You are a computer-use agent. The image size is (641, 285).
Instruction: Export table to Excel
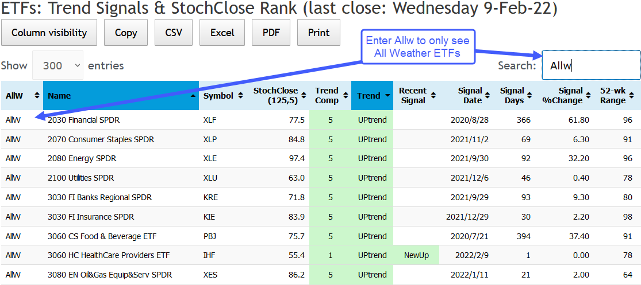coord(222,33)
